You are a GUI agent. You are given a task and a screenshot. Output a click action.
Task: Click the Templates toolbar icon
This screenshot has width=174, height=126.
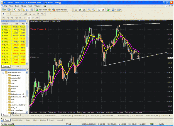point(118,10)
